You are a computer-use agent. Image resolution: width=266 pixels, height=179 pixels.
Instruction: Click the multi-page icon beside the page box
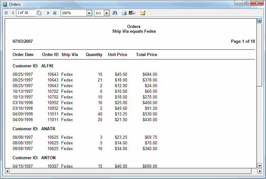[x=39, y=13]
